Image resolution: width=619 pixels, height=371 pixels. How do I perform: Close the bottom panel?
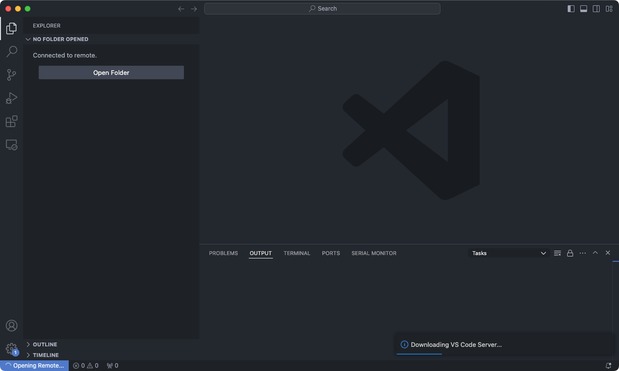pyautogui.click(x=608, y=253)
